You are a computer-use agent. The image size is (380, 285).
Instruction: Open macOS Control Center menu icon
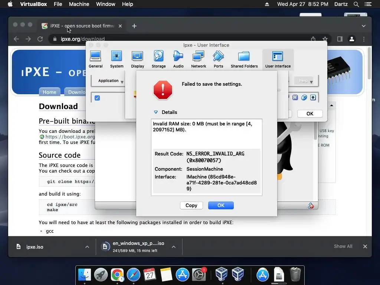click(x=368, y=4)
